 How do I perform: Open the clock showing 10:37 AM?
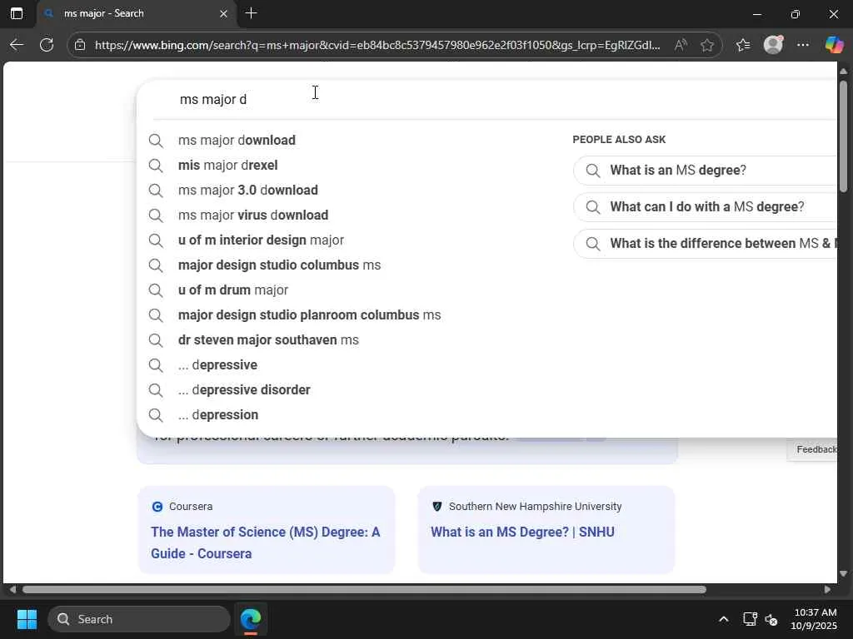815,619
